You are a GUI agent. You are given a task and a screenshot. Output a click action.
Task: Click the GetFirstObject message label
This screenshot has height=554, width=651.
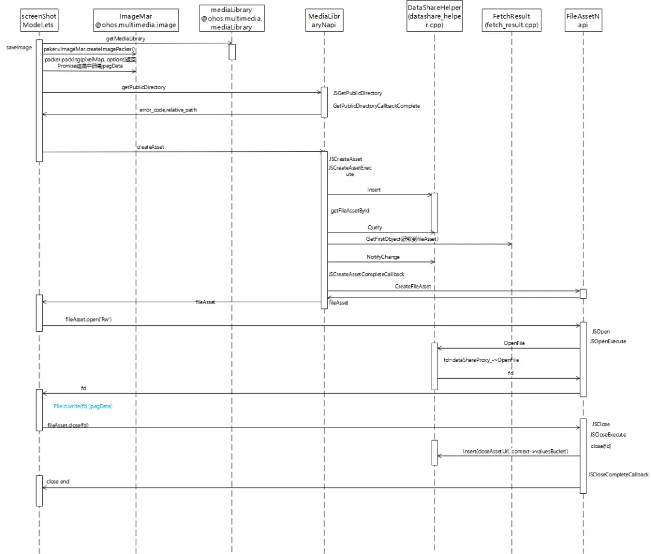coord(402,239)
